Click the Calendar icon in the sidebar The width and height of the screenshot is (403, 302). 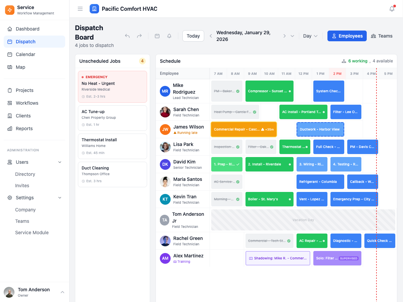coord(9,54)
